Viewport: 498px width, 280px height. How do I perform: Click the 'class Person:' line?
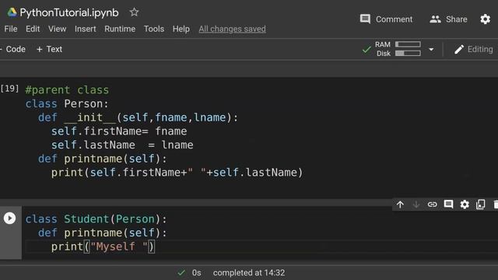click(x=67, y=103)
